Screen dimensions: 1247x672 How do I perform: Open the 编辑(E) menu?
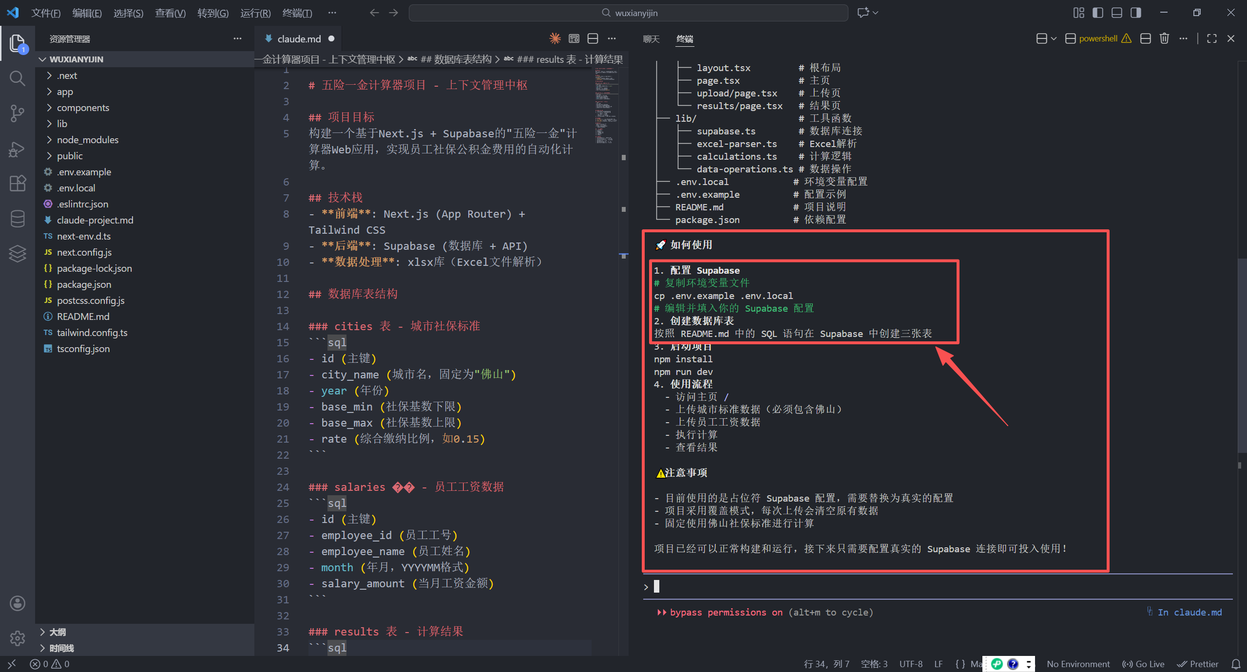(87, 13)
